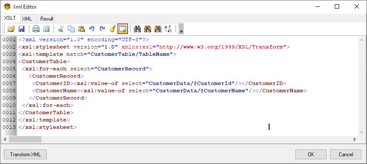Maximize the Xml Editor window
The image size is (367, 164).
(337, 6)
